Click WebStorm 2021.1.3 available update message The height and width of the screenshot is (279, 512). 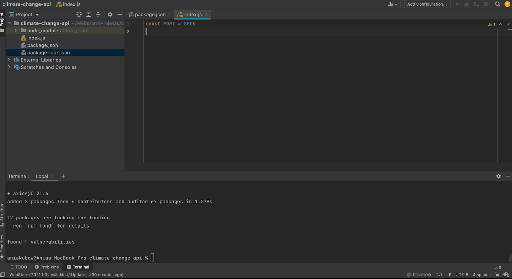66,274
